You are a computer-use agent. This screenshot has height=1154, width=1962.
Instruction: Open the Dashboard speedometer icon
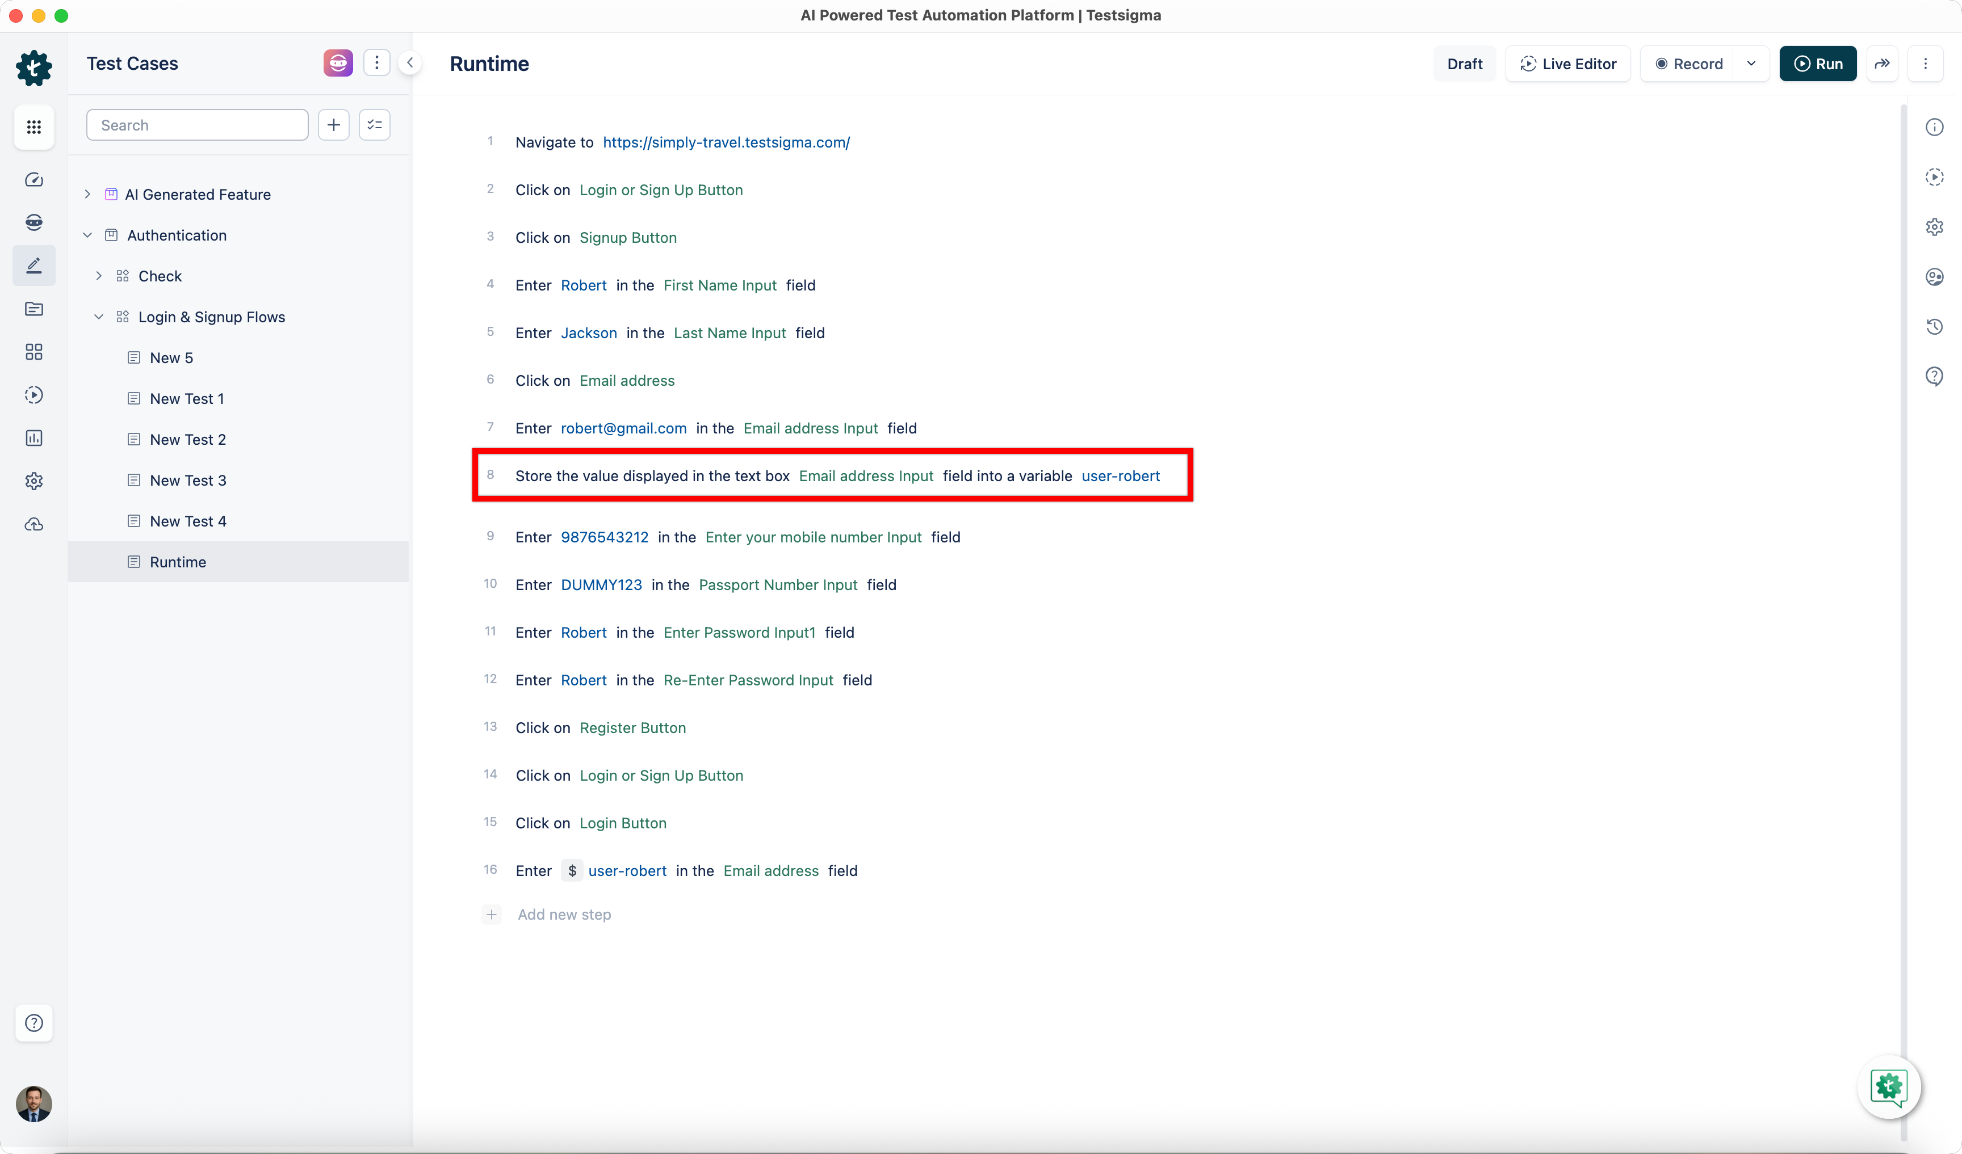pos(33,179)
